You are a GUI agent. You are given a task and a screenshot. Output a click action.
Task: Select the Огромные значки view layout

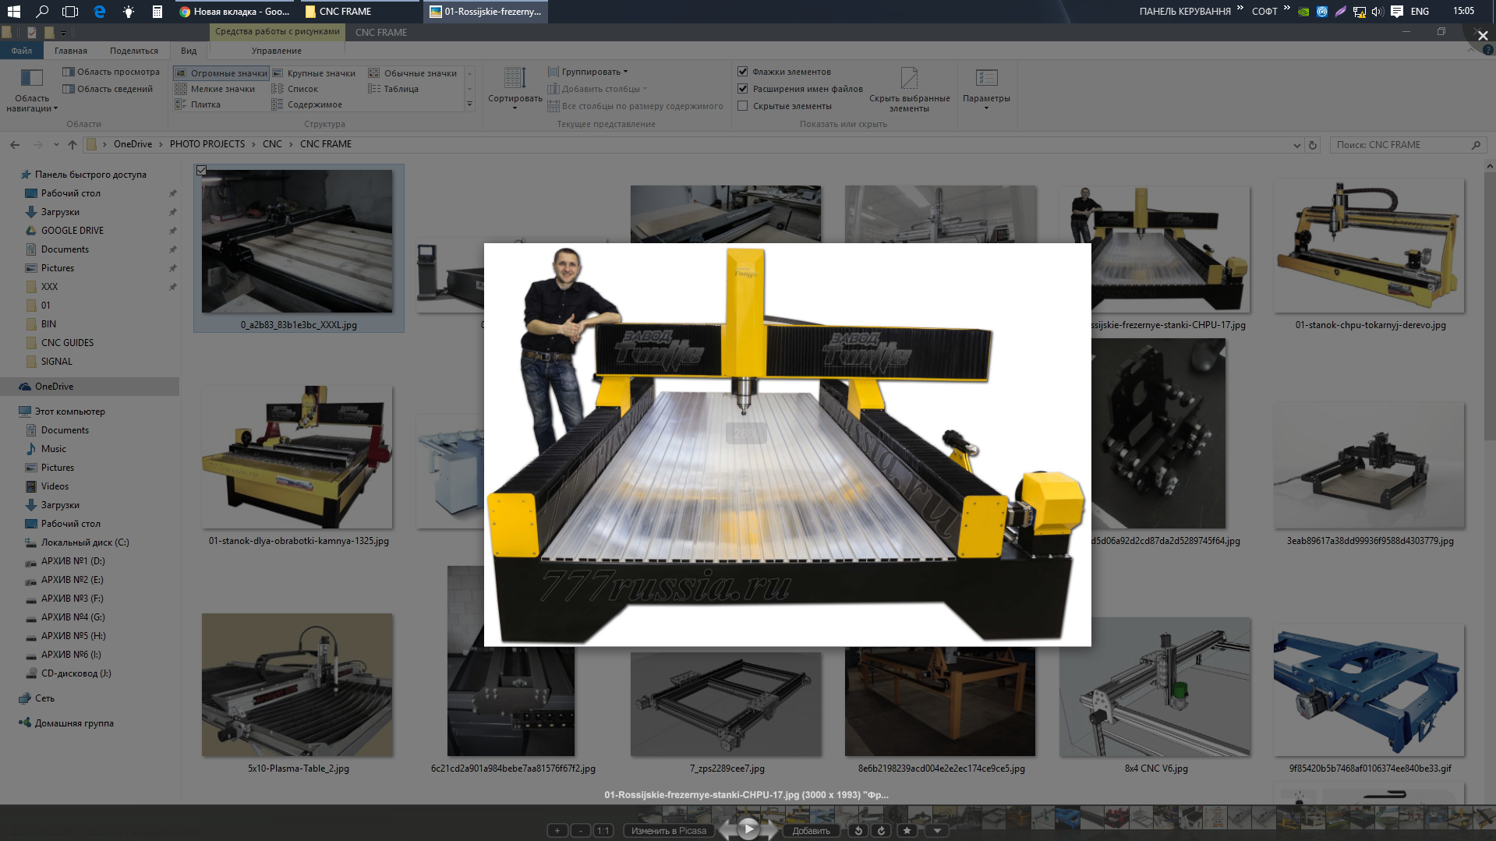coord(221,73)
